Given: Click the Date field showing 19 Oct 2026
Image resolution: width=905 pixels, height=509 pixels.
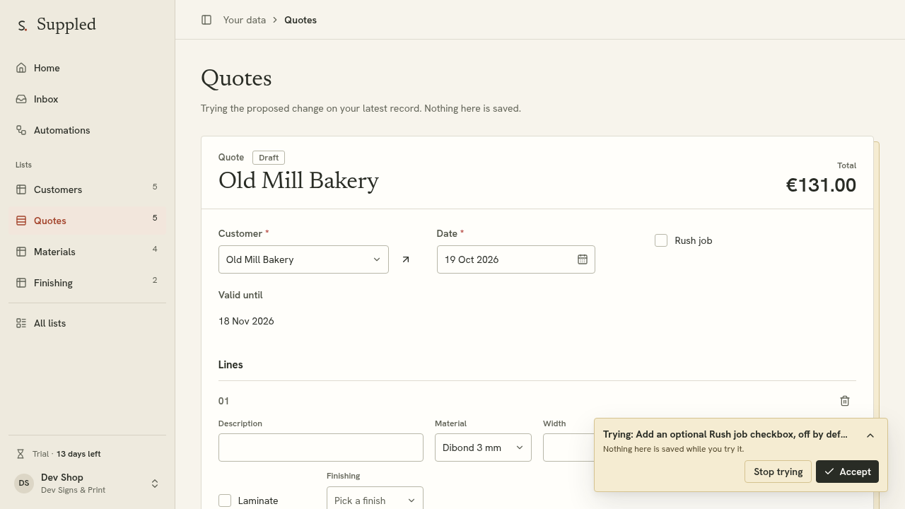Looking at the screenshot, I should tap(516, 259).
